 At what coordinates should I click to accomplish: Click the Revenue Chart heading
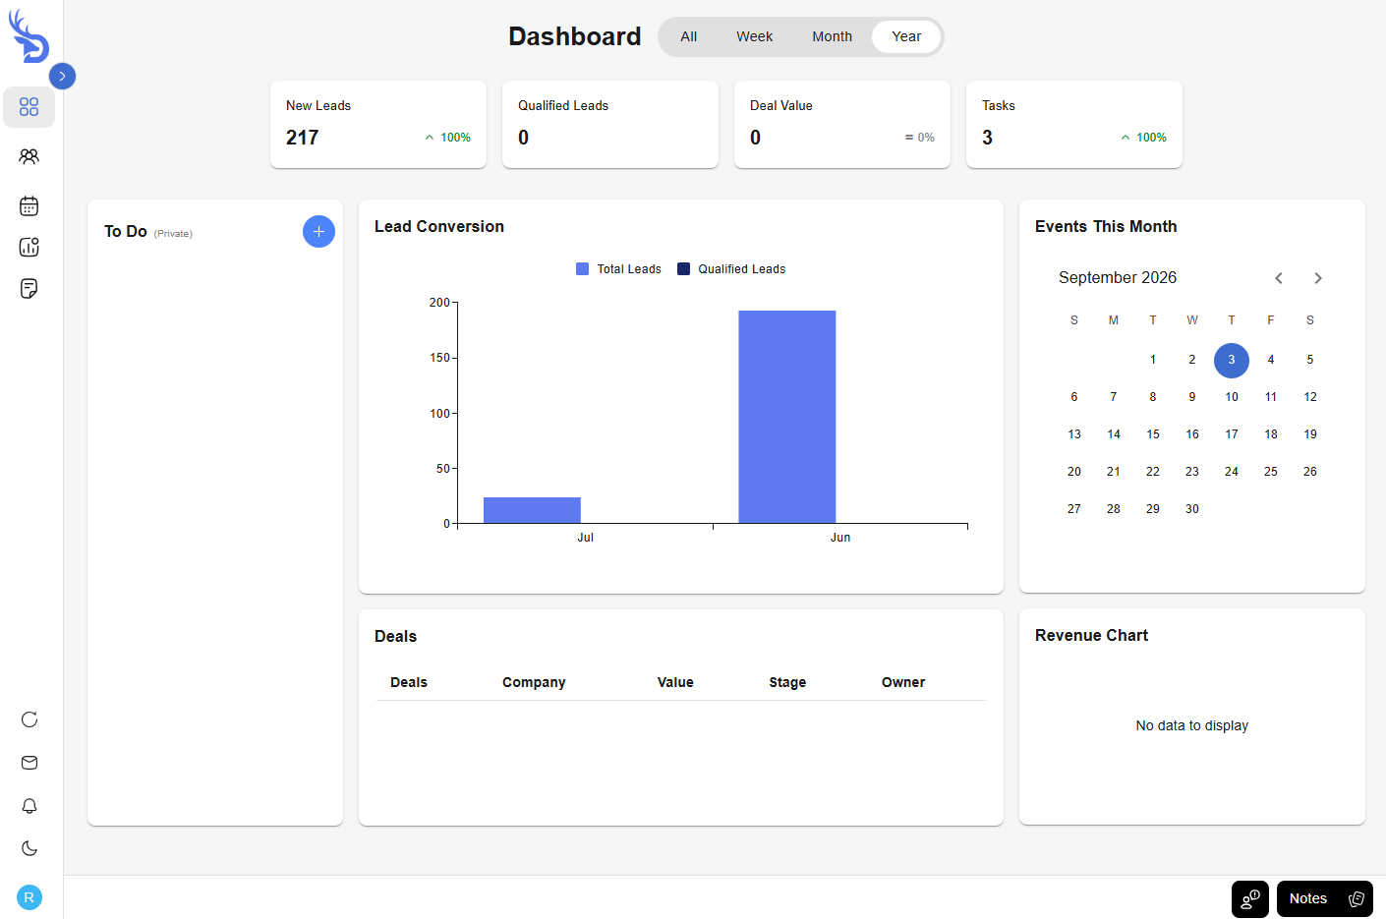(x=1091, y=636)
